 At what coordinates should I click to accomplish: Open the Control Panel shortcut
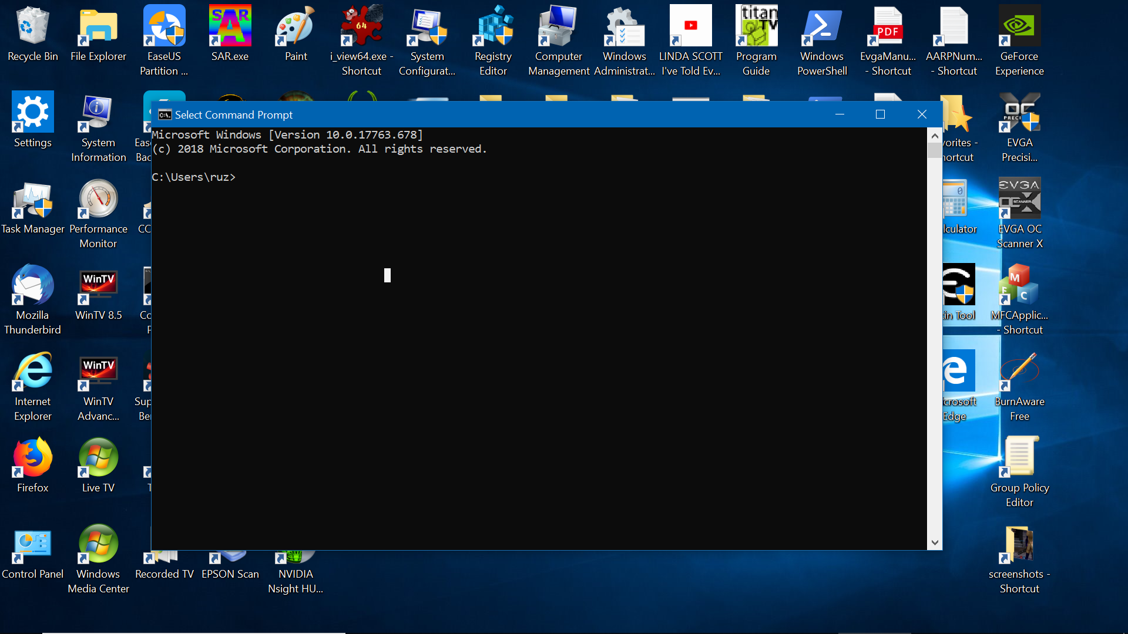tap(32, 545)
